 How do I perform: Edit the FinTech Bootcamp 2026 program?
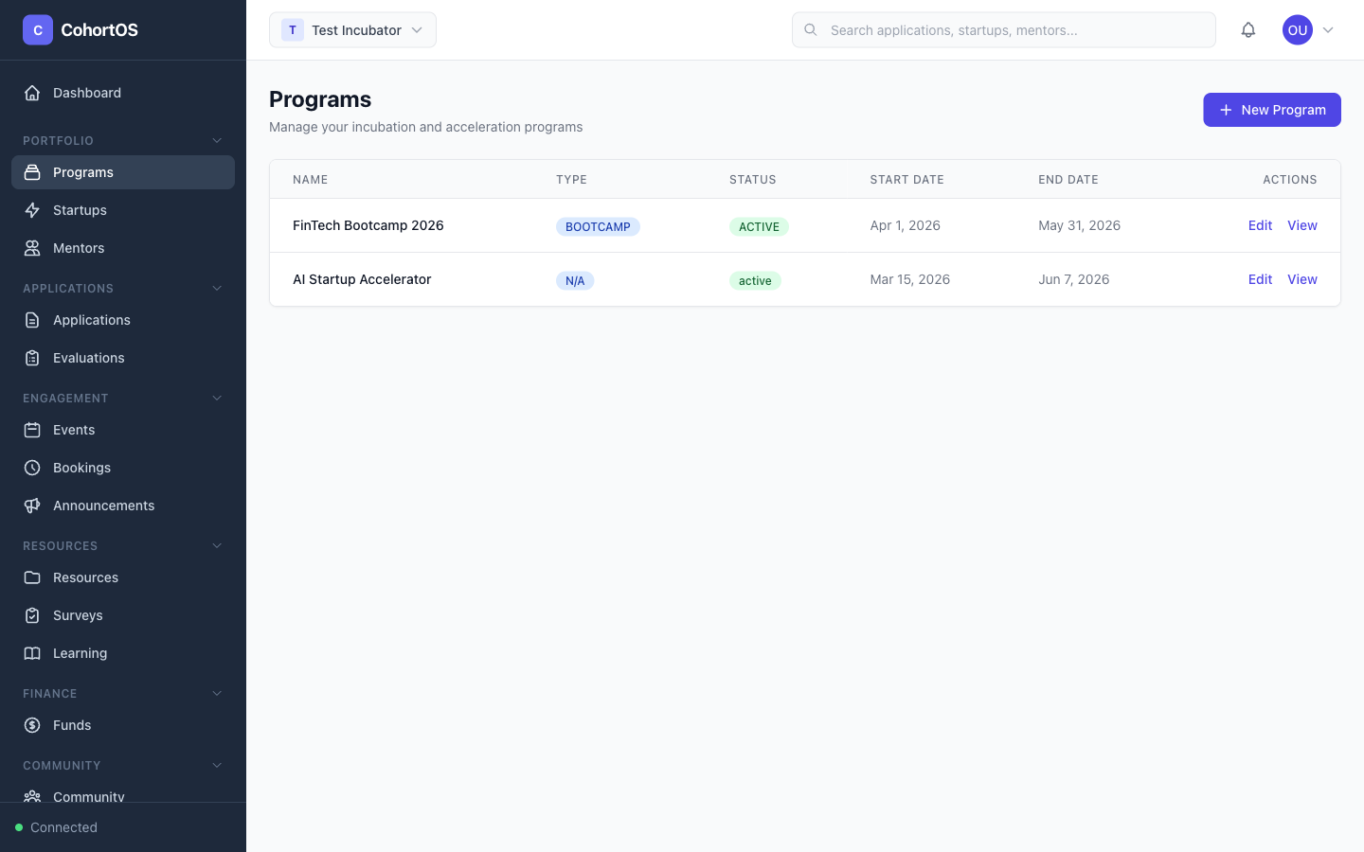click(x=1260, y=225)
